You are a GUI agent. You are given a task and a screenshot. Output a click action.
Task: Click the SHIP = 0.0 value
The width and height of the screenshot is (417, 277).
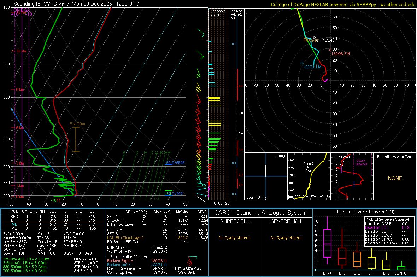tap(82, 271)
